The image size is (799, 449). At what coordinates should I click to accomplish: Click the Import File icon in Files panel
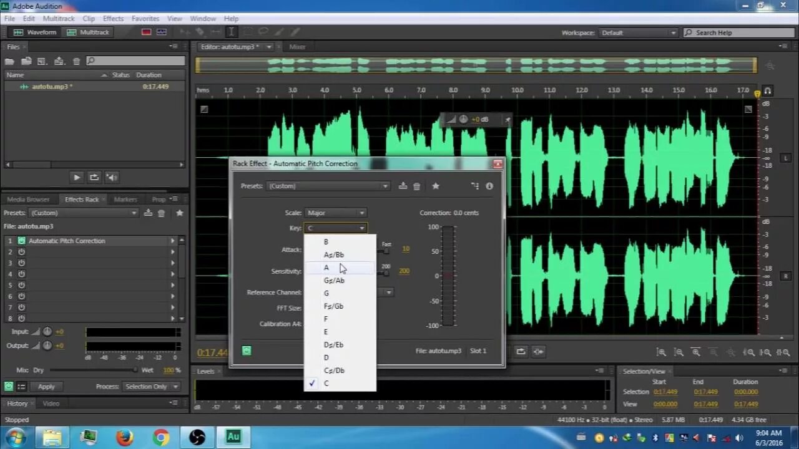26,61
